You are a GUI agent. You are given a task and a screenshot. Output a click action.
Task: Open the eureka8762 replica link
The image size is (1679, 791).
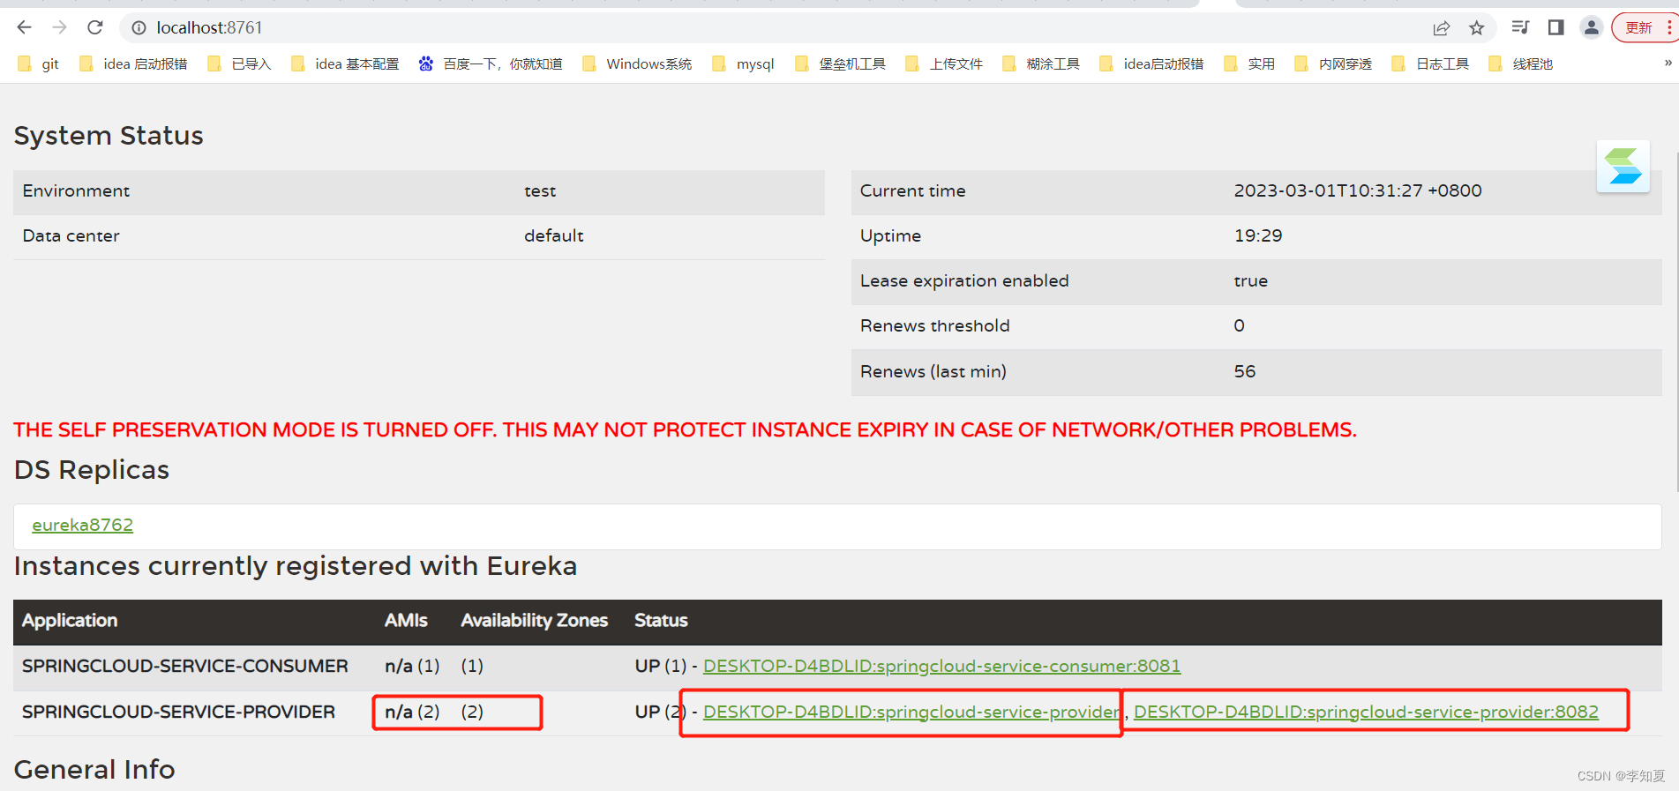click(x=82, y=525)
